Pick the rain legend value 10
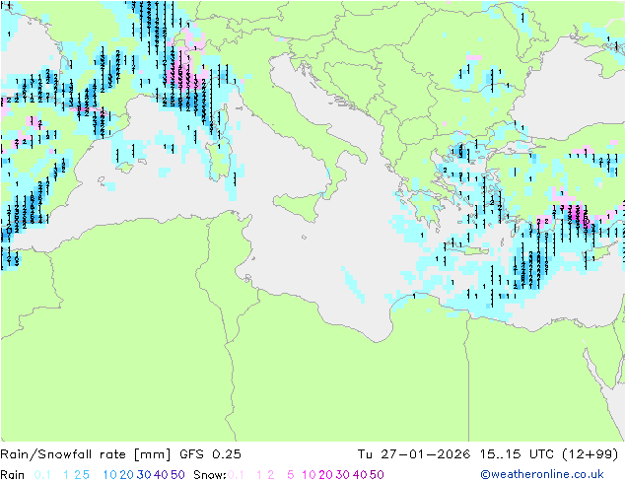 tap(110, 475)
